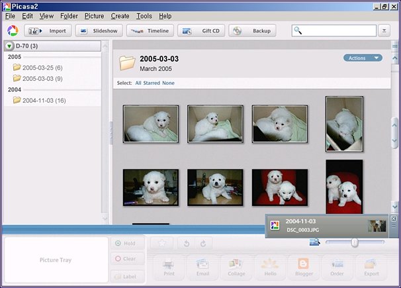Open the Timeline view
This screenshot has width=401, height=288.
pos(150,31)
